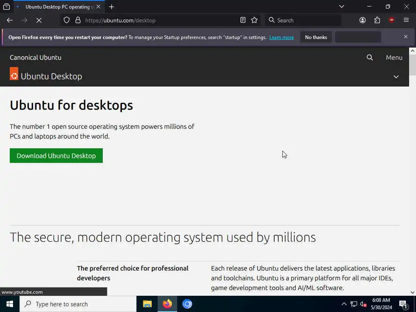416x312 pixels.
Task: Click 'The secure, modern operating system' heading
Action: (x=162, y=237)
